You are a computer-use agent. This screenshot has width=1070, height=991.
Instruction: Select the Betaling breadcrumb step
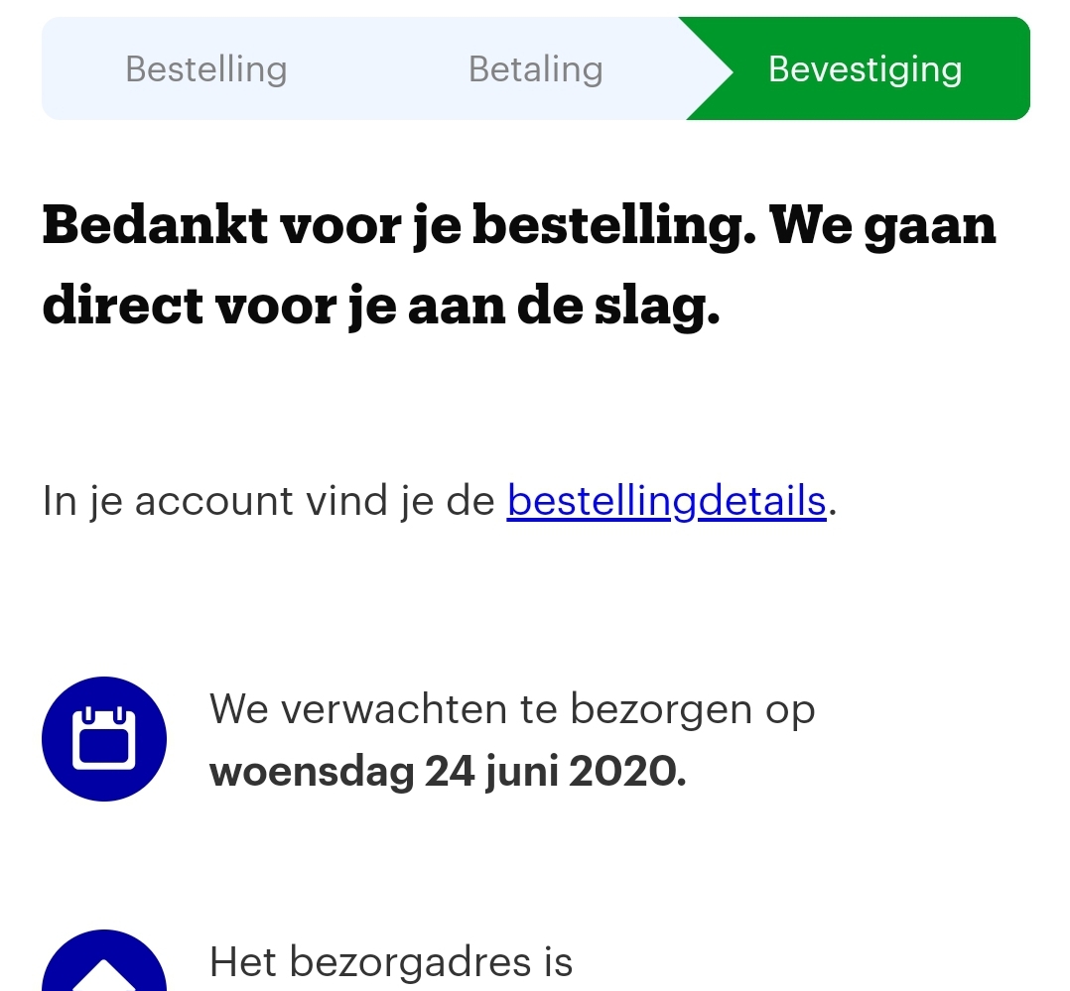(534, 68)
